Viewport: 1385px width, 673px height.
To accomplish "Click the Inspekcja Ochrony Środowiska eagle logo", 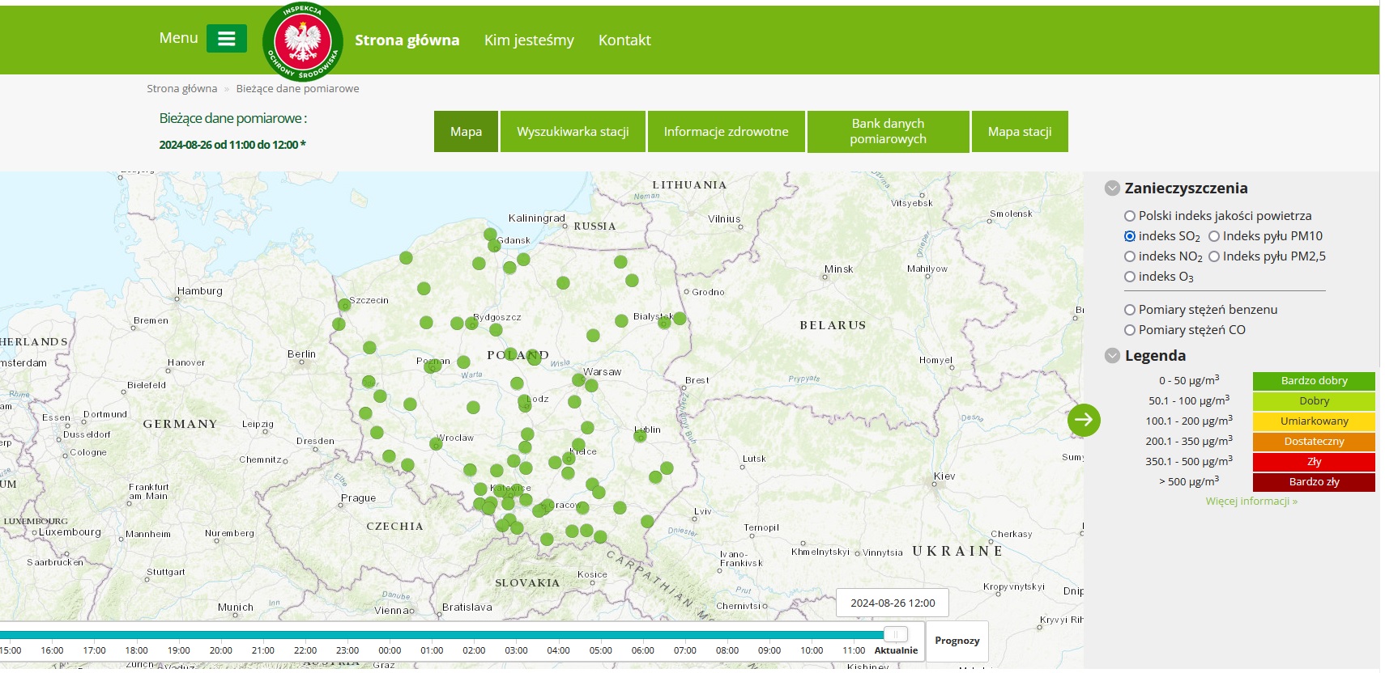I will tap(303, 42).
